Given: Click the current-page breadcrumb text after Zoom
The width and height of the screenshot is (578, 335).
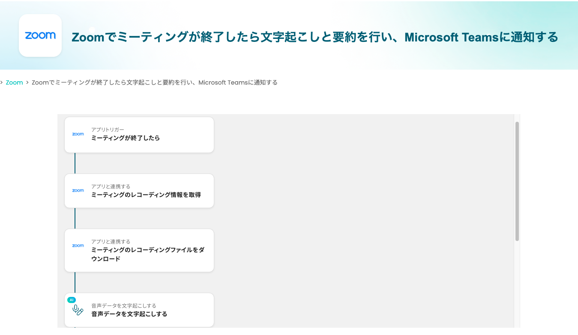Looking at the screenshot, I should (155, 82).
